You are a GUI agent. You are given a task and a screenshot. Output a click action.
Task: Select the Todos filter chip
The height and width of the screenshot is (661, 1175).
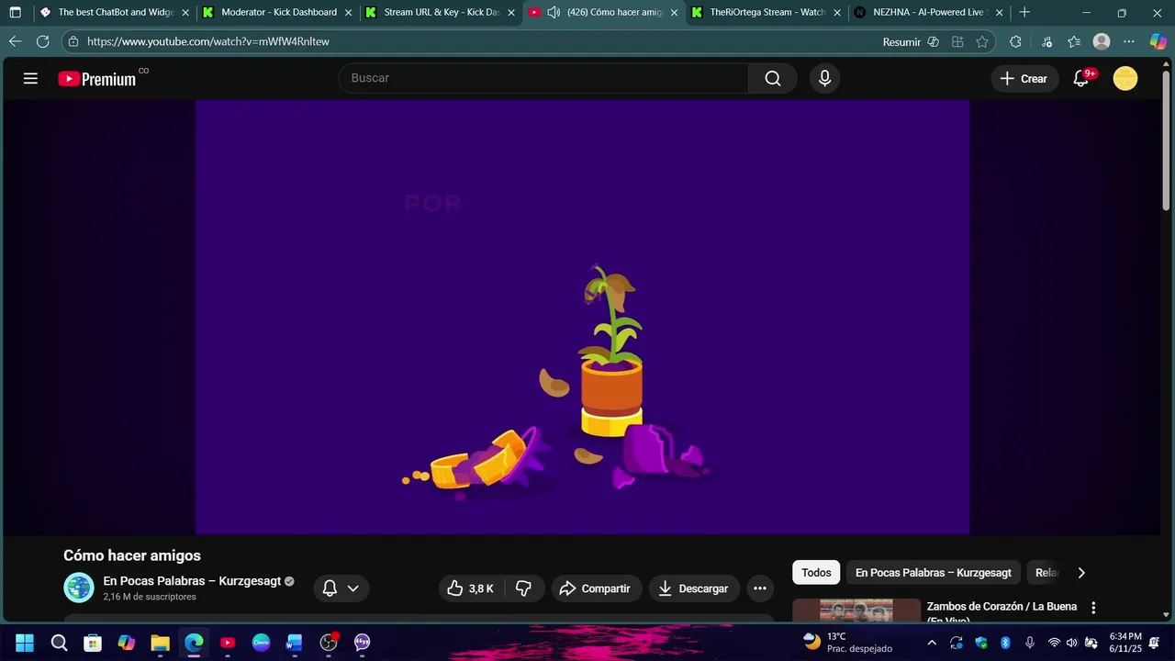(816, 573)
